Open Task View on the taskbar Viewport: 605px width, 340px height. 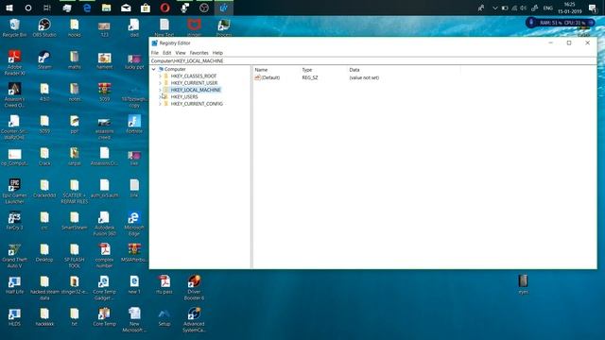click(47, 8)
